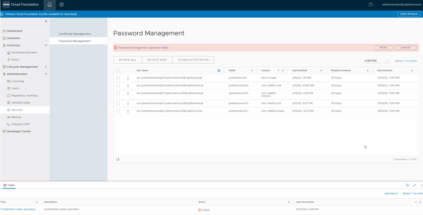
Task: Open the help question-mark icon menu
Action: pyautogui.click(x=371, y=5)
